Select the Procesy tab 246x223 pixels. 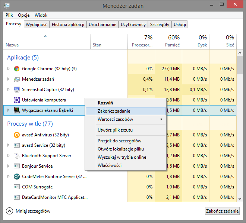click(x=13, y=24)
